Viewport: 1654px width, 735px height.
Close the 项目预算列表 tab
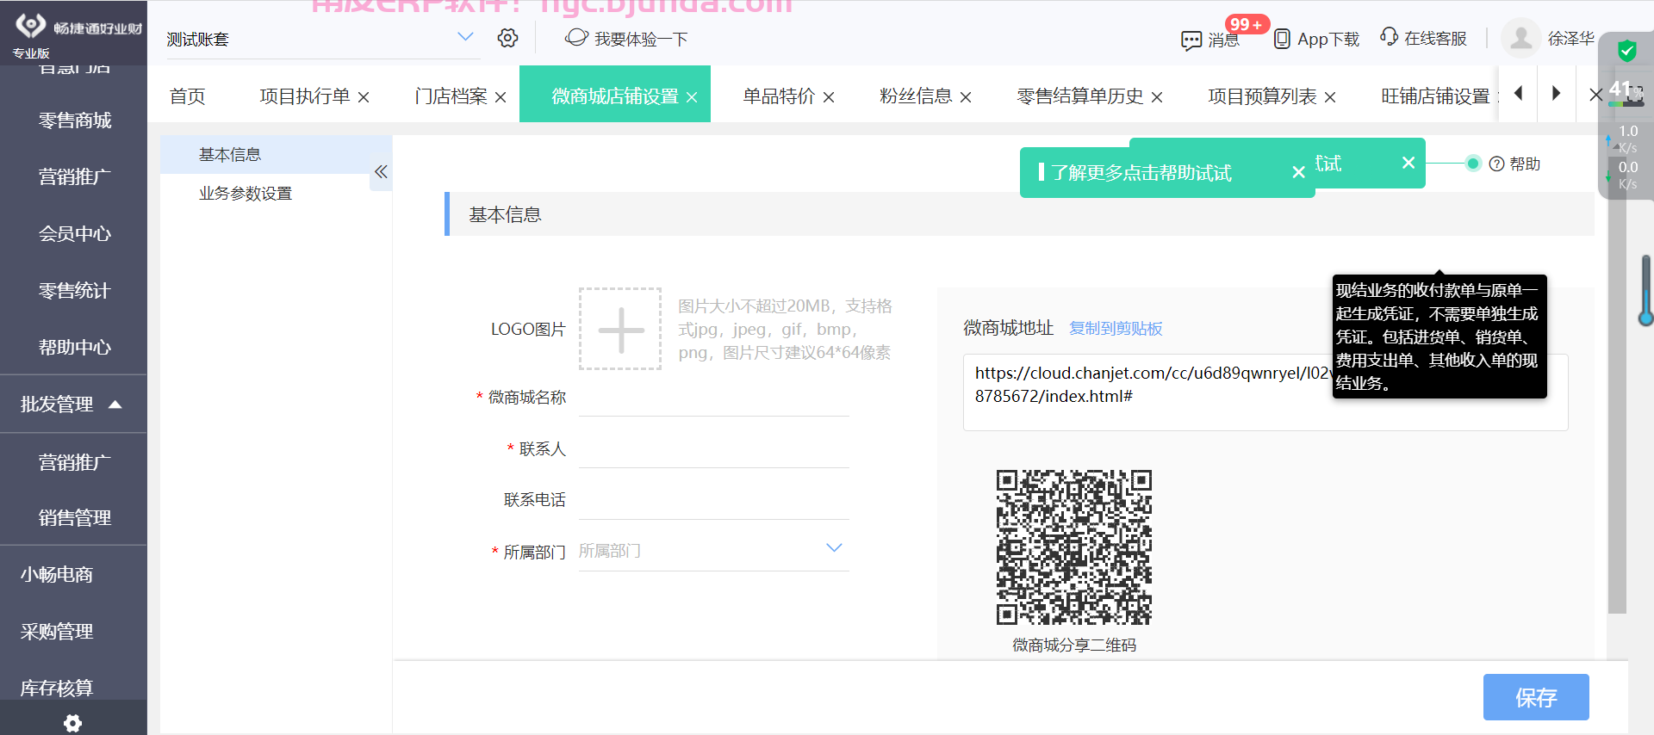click(1330, 97)
